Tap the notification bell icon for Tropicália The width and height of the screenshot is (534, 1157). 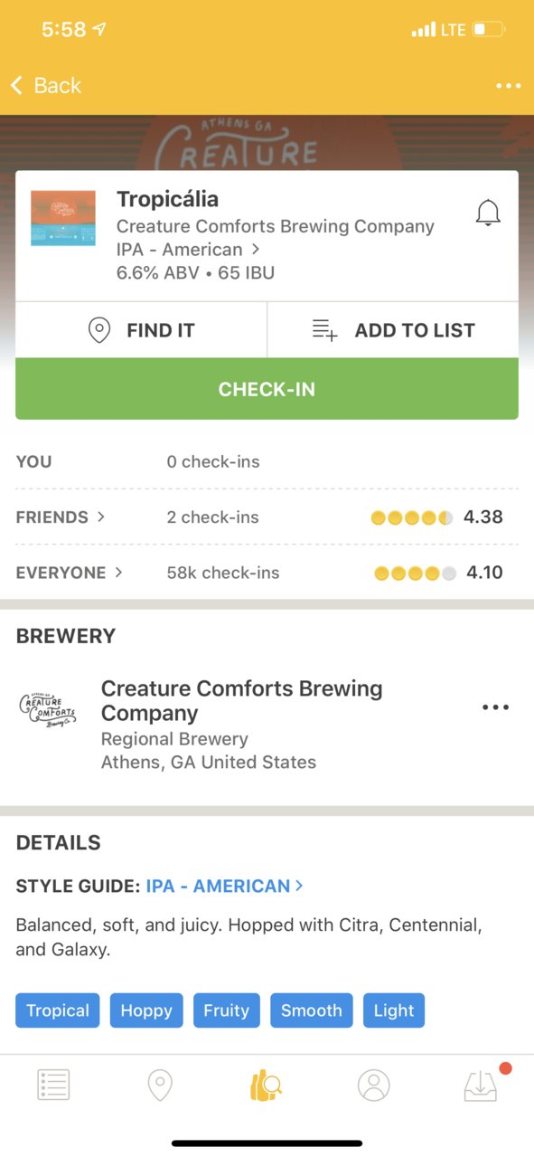(488, 213)
